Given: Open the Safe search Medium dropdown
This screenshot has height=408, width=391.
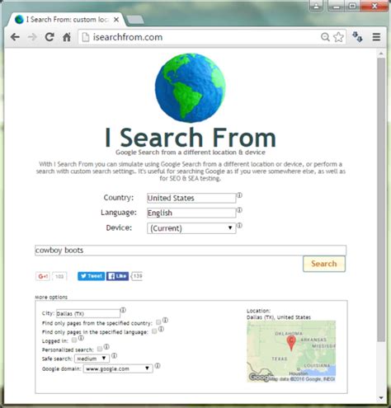Looking at the screenshot, I should (92, 359).
